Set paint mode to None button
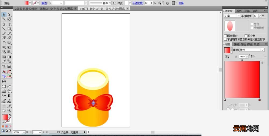This screenshot has width=269, height=136. point(10,126)
